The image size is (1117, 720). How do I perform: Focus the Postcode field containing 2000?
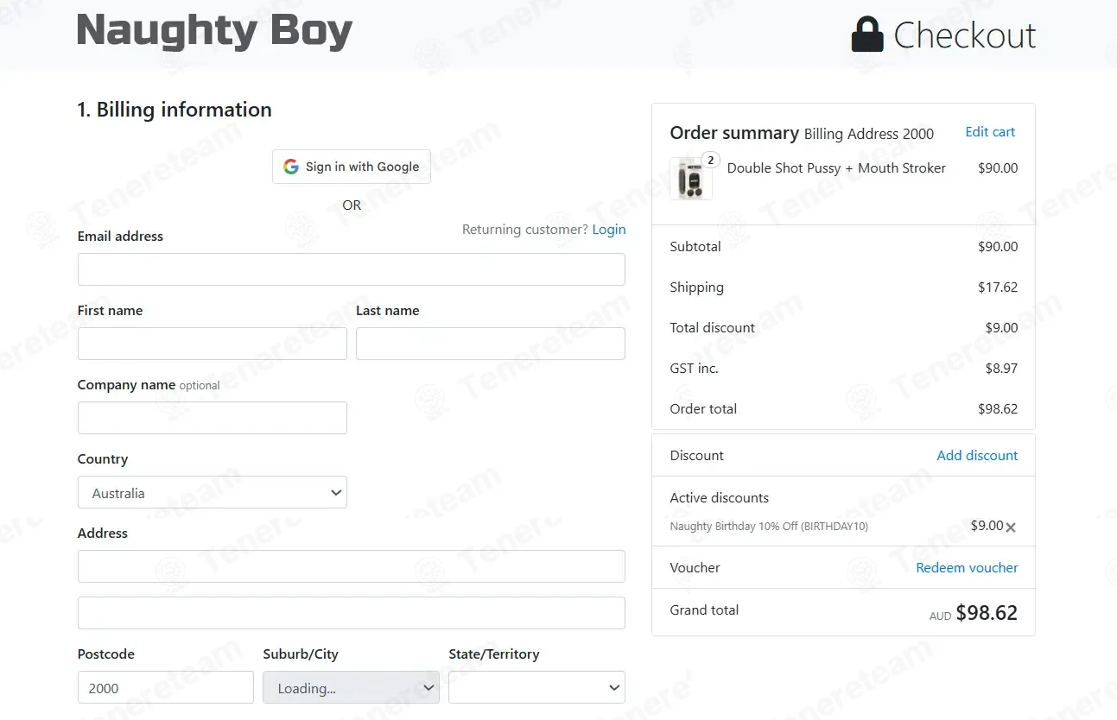tap(166, 687)
